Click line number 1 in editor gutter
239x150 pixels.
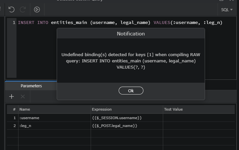pyautogui.click(x=14, y=23)
